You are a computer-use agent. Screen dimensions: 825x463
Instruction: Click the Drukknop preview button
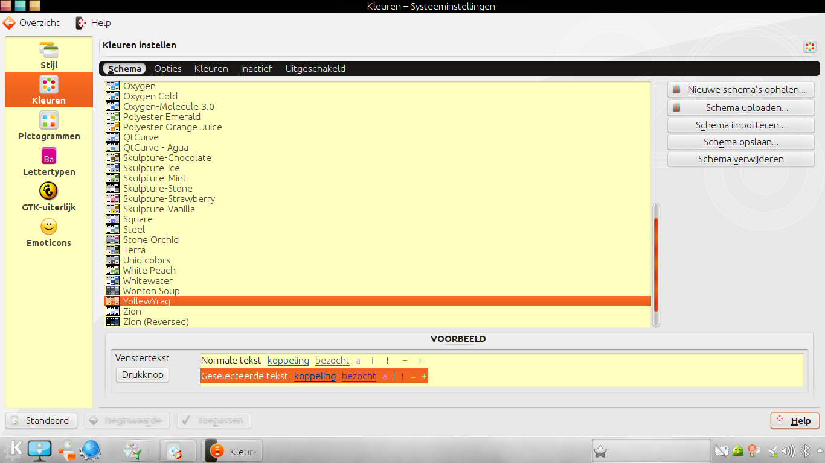click(x=143, y=375)
